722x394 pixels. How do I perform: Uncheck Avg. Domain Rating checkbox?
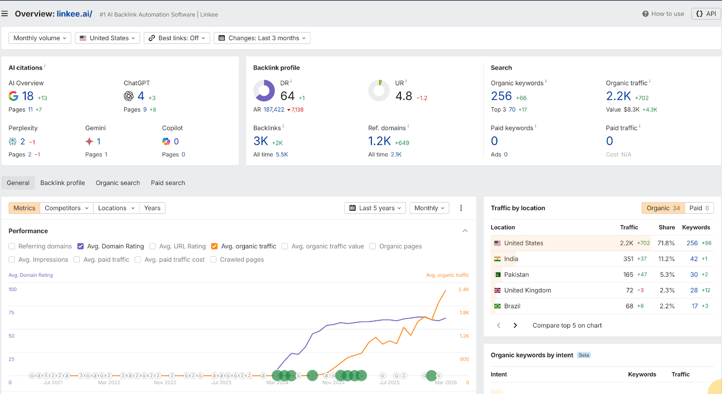[x=80, y=246]
